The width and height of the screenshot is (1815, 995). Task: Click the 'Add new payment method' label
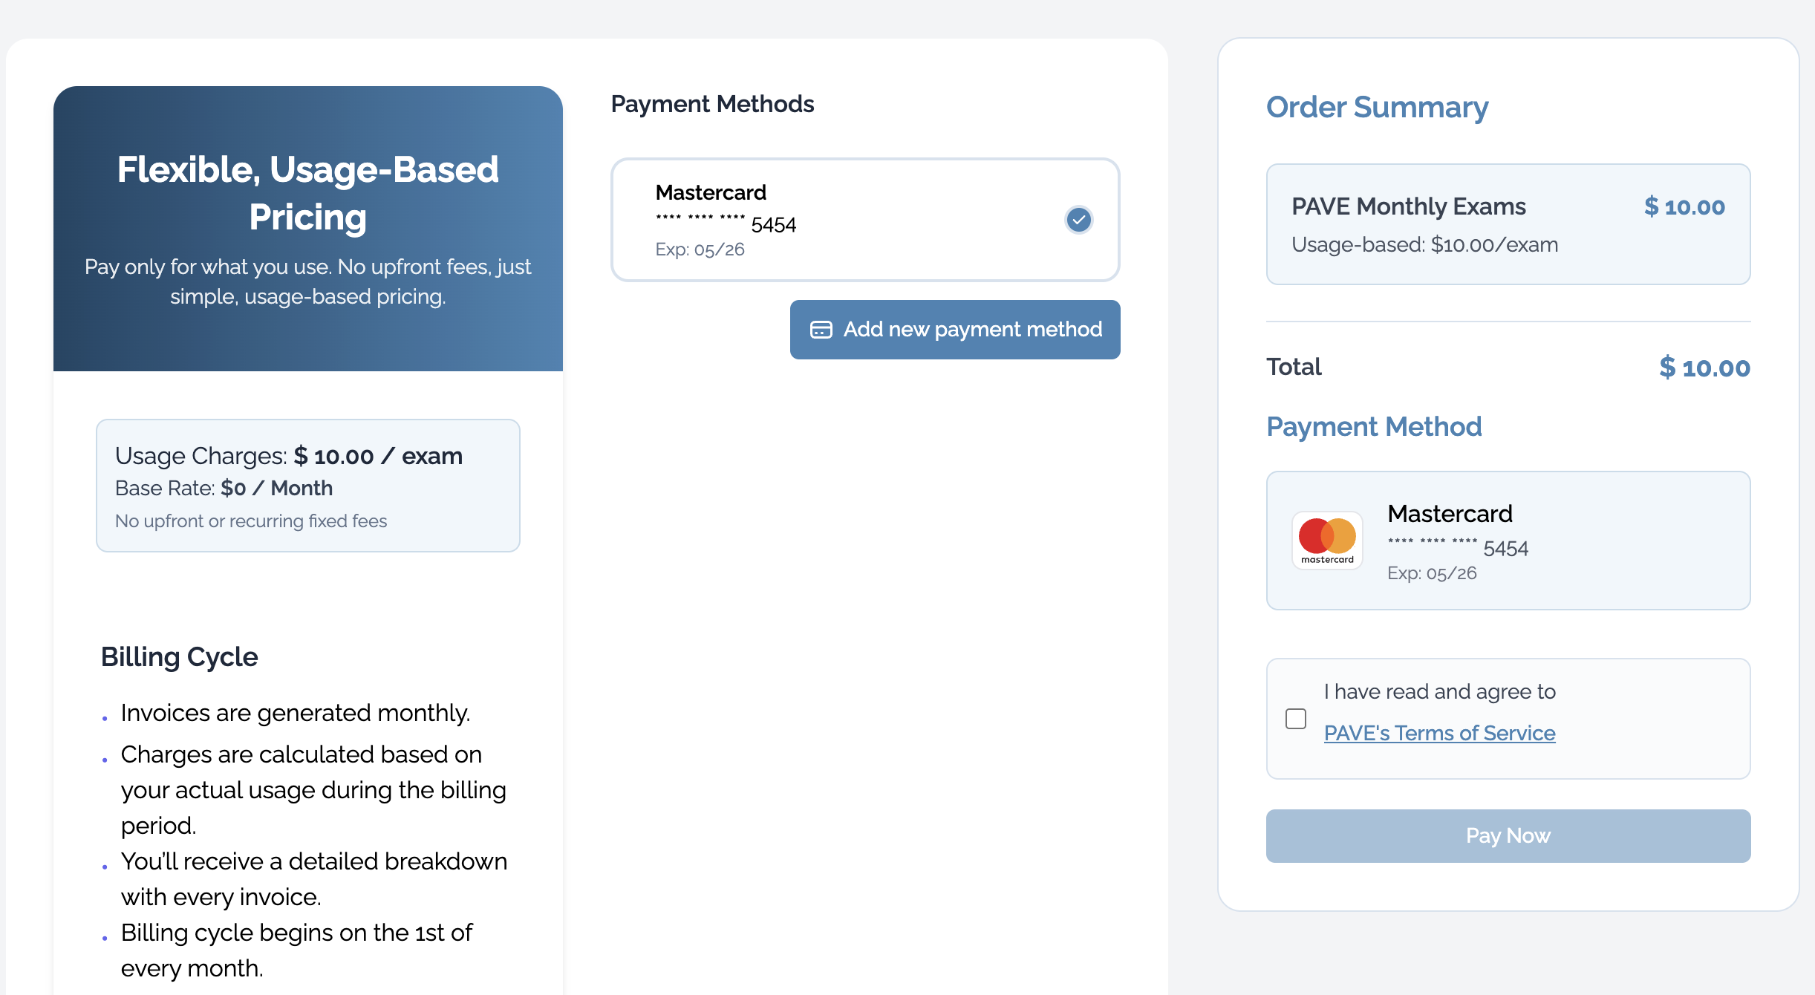click(972, 330)
